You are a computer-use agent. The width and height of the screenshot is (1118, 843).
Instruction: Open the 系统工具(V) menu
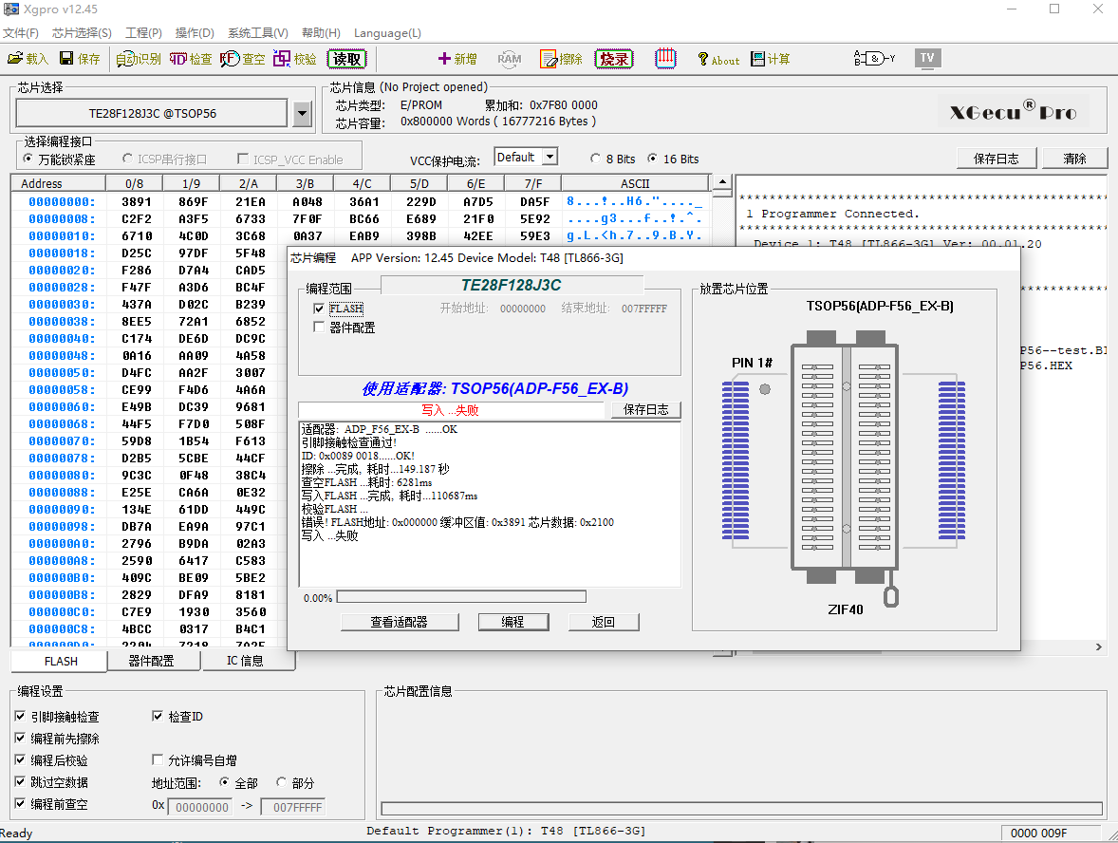257,33
